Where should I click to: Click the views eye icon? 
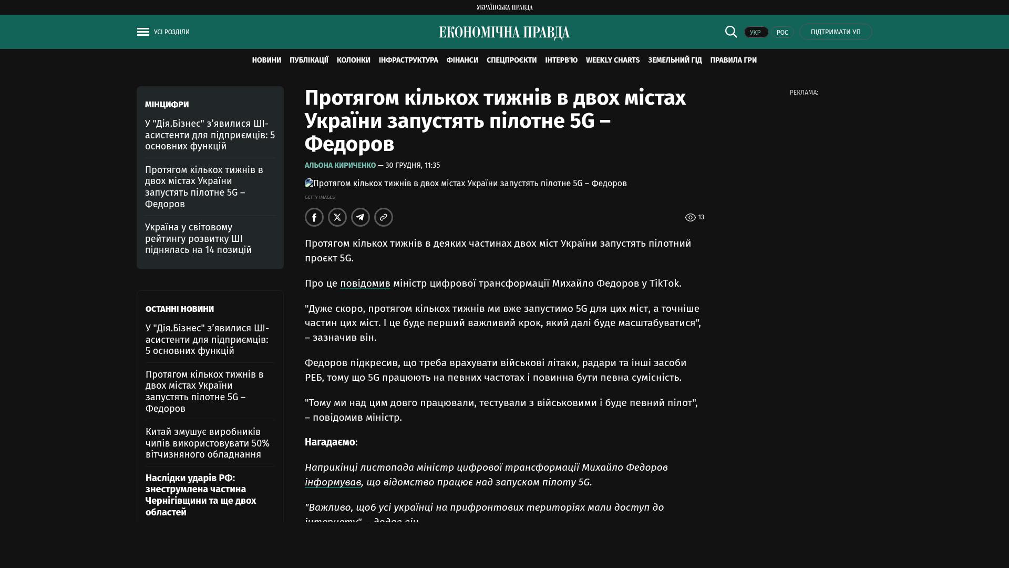coord(690,217)
